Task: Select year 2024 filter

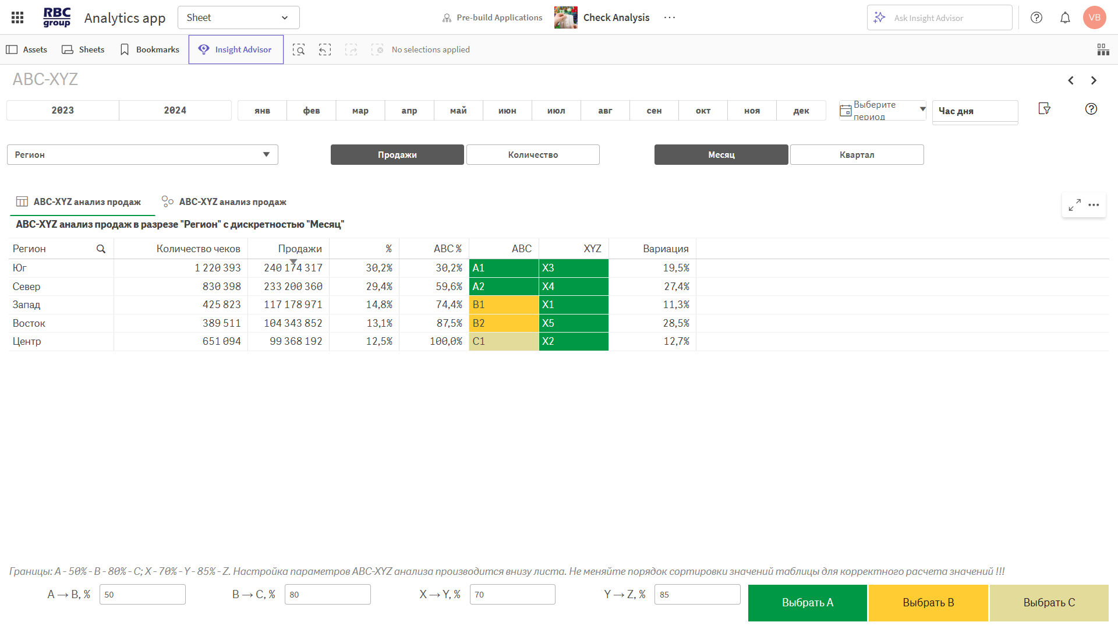Action: click(175, 111)
